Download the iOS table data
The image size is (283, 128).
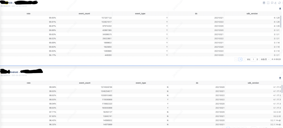click(280, 9)
